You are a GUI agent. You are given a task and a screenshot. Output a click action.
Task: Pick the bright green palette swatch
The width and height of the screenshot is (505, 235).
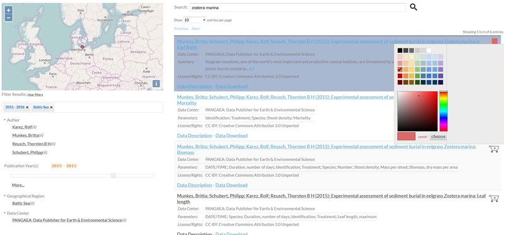point(417,76)
